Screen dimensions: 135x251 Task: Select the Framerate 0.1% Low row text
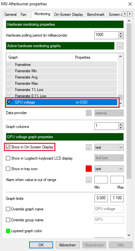coord(31,96)
